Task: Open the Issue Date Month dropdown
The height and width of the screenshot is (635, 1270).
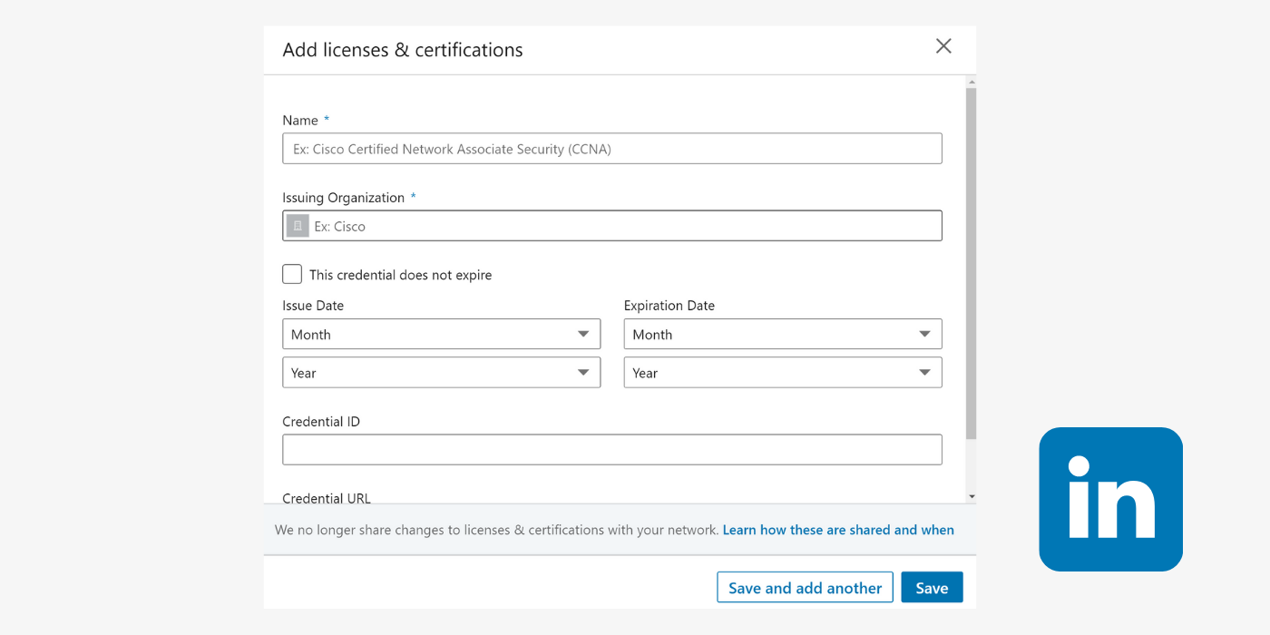Action: coord(441,334)
